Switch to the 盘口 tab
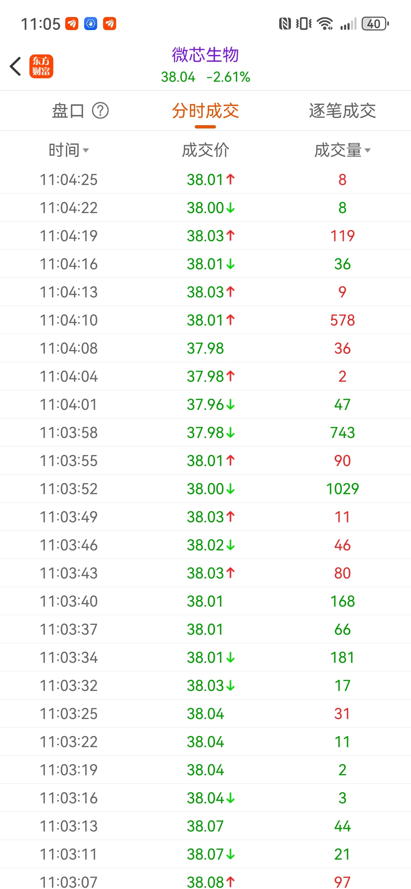 [68, 111]
